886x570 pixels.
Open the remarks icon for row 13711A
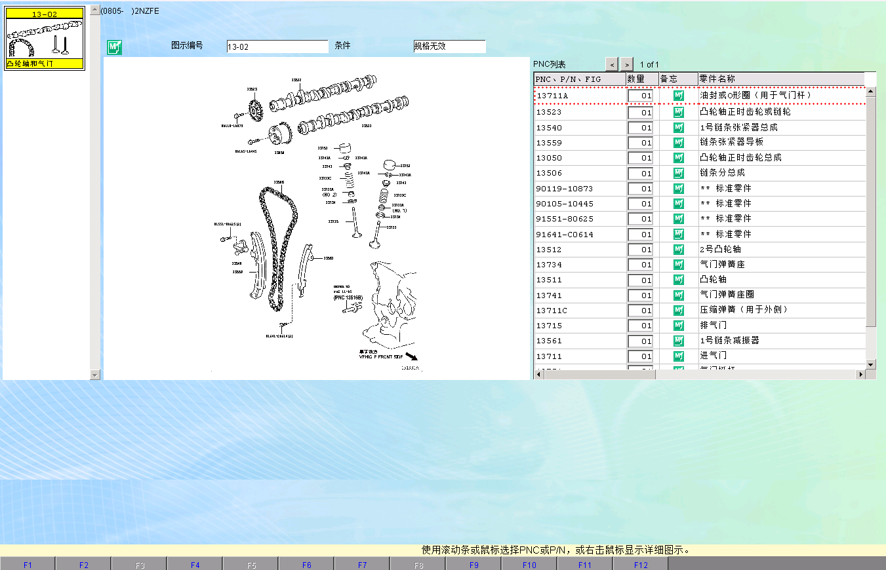[x=679, y=96]
